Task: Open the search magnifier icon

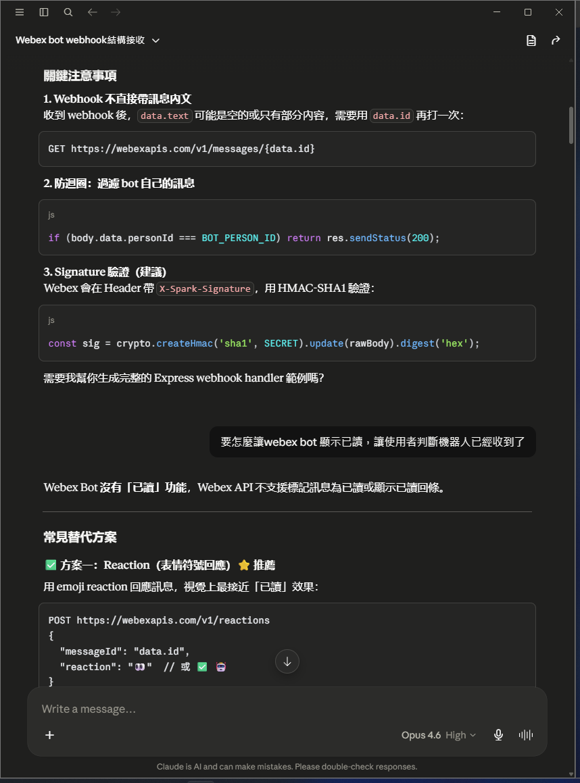Action: pos(68,12)
